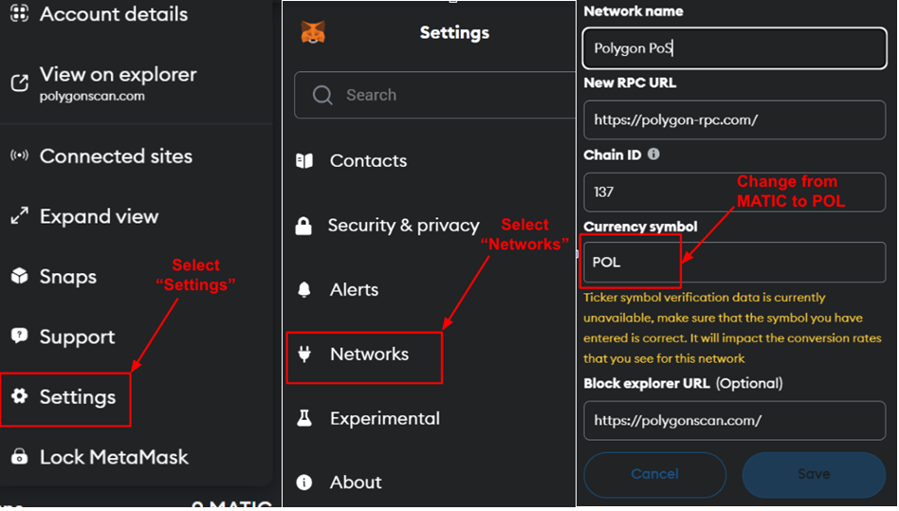This screenshot has width=899, height=511.
Task: Click the Experimental flask icon
Action: point(304,418)
